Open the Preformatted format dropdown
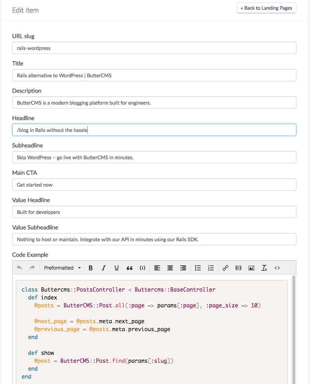The width and height of the screenshot is (310, 384). coord(63,268)
